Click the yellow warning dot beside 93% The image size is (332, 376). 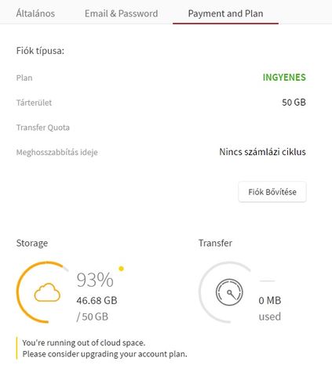[x=121, y=269]
